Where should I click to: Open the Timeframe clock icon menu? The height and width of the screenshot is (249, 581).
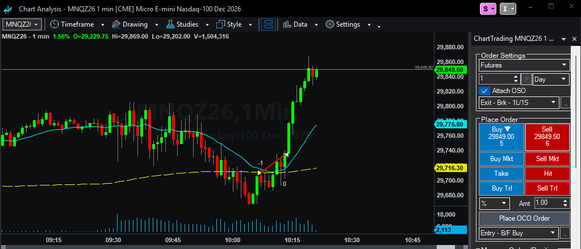tap(55, 24)
